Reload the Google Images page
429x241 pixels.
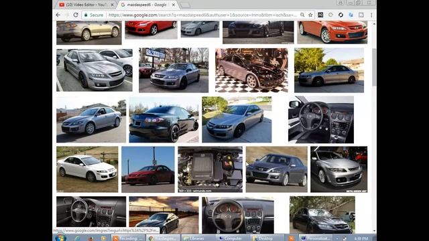click(x=76, y=15)
